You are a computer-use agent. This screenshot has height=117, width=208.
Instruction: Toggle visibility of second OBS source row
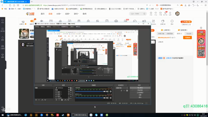(x=69, y=90)
